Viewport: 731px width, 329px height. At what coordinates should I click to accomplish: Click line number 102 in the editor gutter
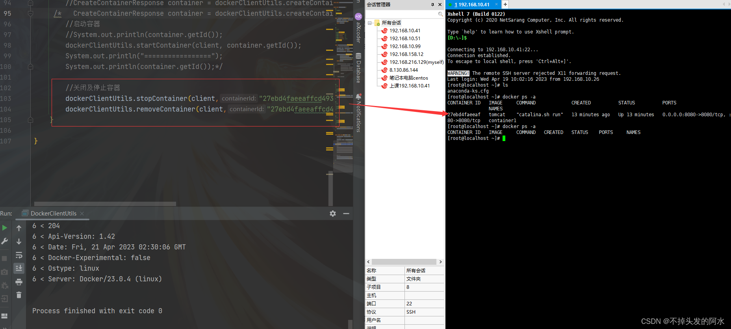6,88
